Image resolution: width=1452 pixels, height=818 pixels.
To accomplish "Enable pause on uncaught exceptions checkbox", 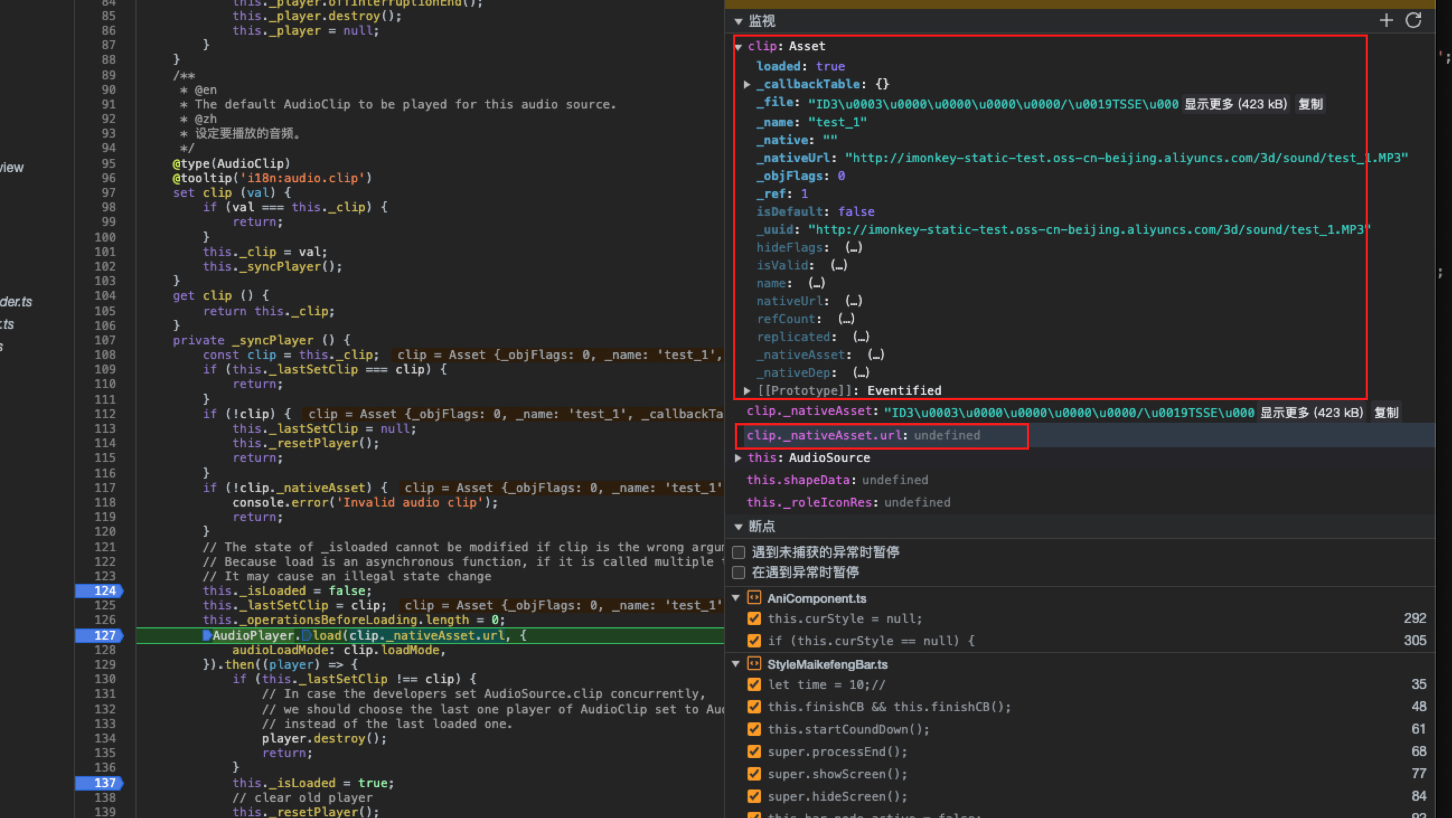I will [739, 552].
